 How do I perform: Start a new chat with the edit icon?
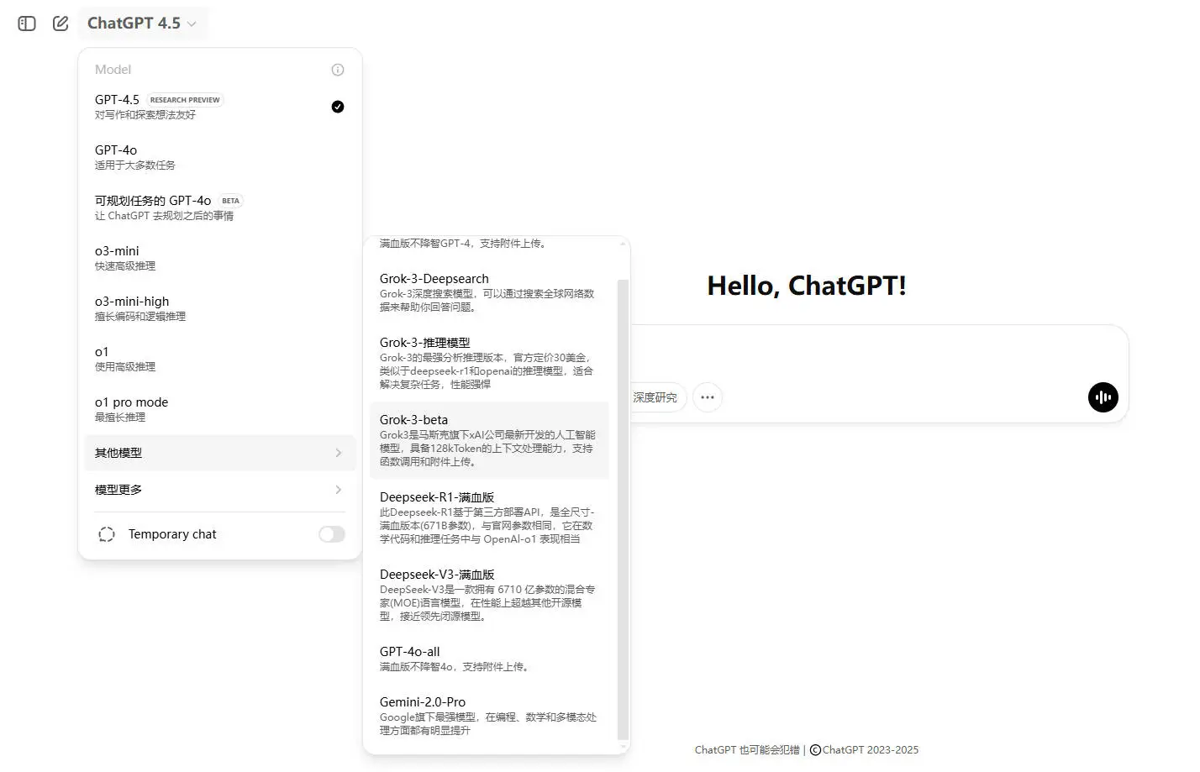click(x=61, y=24)
